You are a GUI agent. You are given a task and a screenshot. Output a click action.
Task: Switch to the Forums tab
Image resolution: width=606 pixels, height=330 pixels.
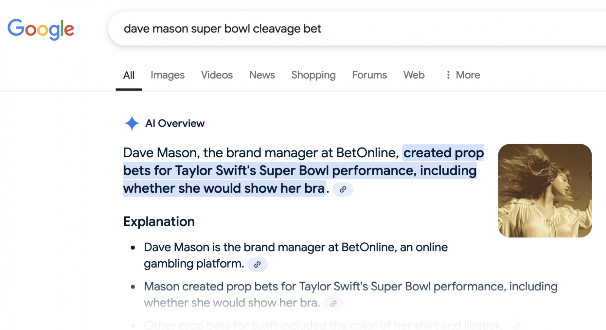[370, 75]
